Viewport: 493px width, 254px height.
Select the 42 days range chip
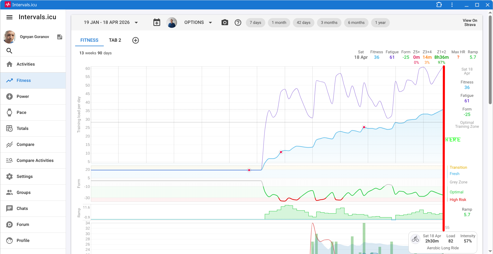303,23
